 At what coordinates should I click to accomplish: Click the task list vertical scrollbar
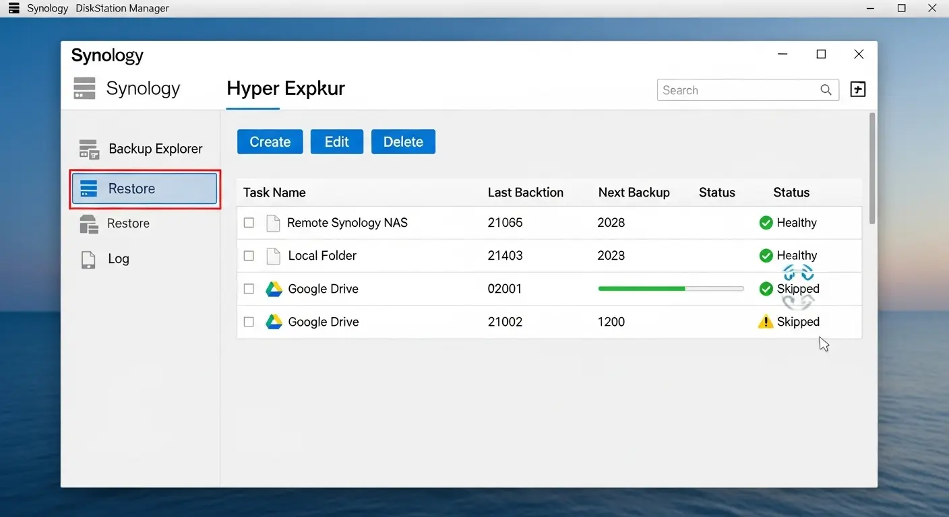point(872,168)
